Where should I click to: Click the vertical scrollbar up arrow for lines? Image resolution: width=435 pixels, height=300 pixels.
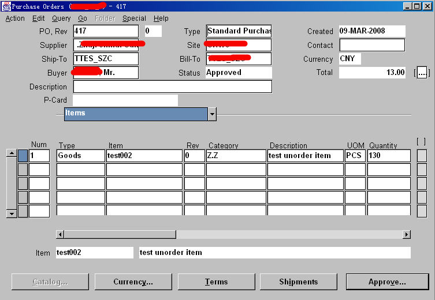tap(12, 153)
